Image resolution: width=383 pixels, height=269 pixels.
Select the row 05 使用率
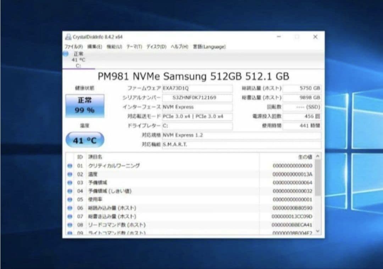pyautogui.click(x=190, y=199)
